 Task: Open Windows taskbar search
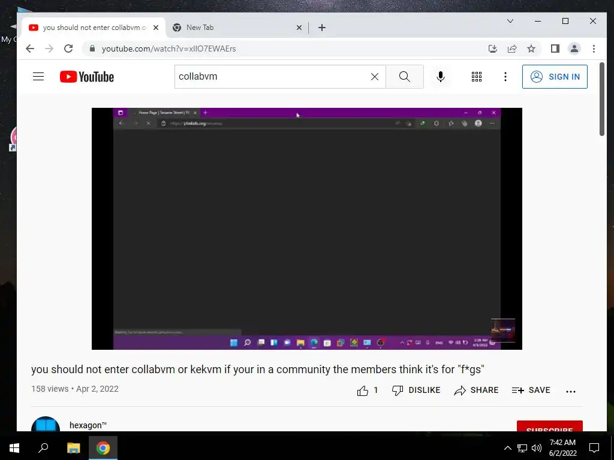pyautogui.click(x=43, y=448)
